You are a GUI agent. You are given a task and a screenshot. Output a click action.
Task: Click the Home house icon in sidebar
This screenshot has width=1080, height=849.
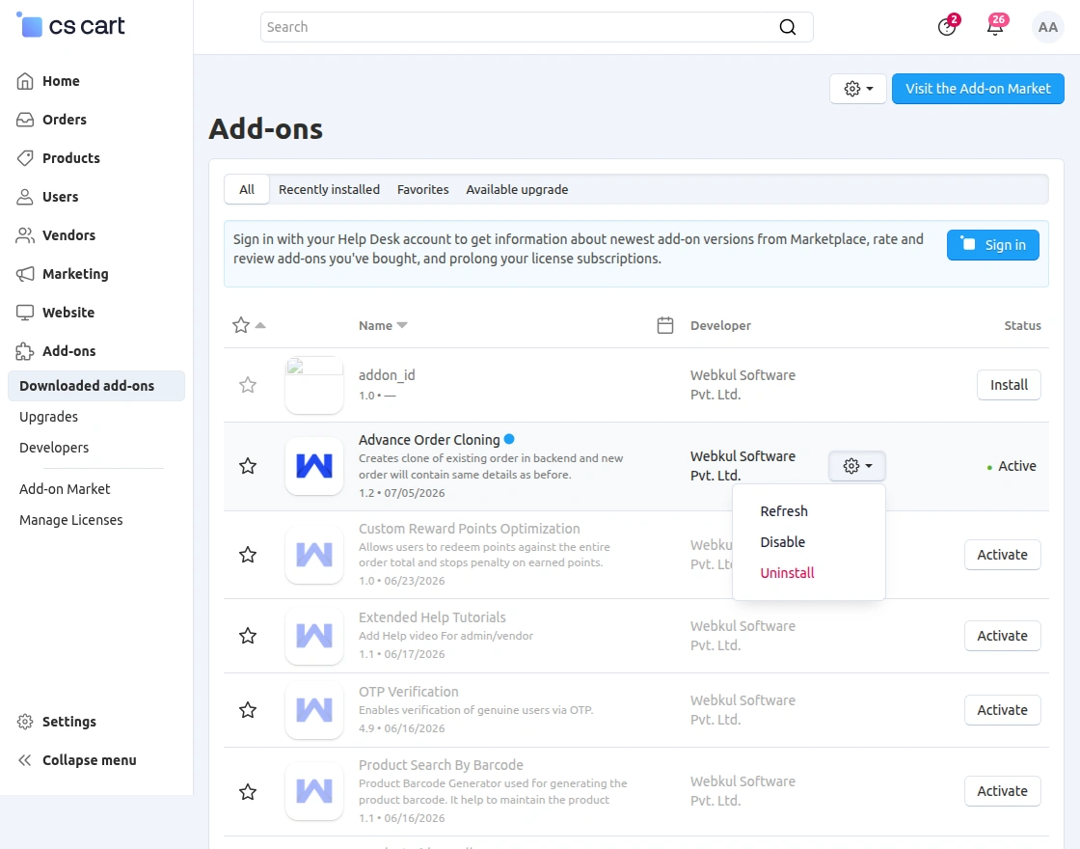(x=25, y=81)
